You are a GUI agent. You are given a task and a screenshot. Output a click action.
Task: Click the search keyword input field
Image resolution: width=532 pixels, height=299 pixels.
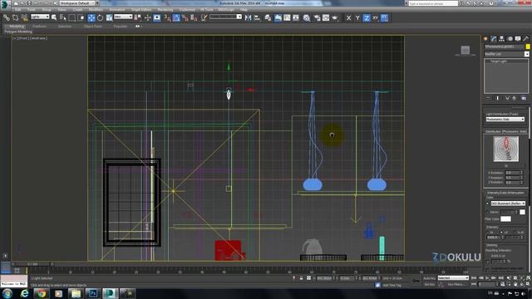pyautogui.click(x=433, y=3)
